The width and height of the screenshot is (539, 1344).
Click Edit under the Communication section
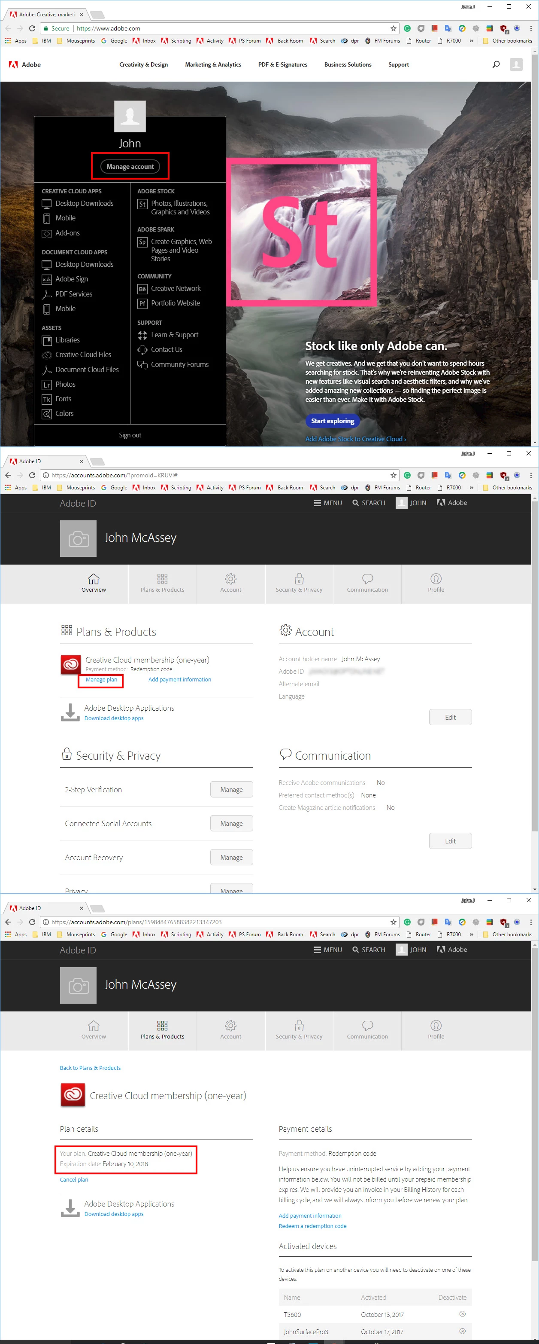[451, 840]
